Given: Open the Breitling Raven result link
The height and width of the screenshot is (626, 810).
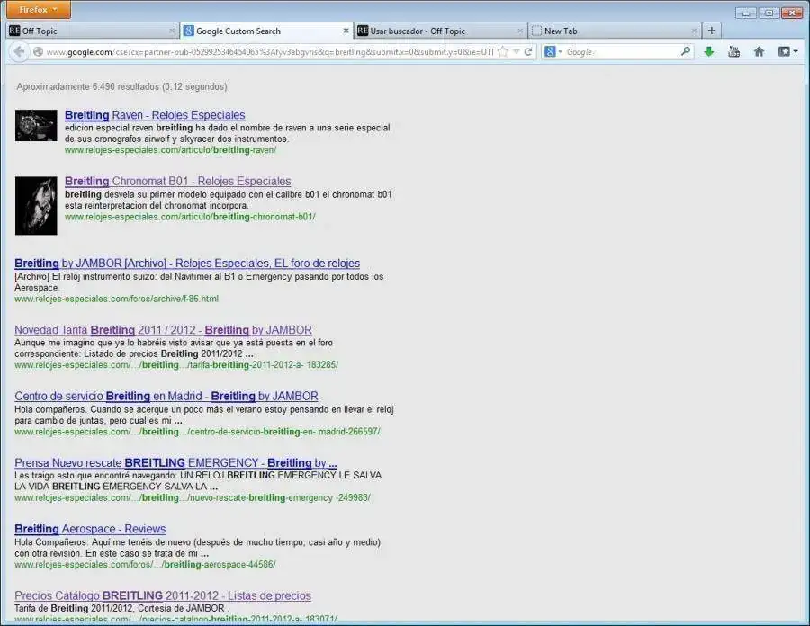Looking at the screenshot, I should tap(155, 115).
